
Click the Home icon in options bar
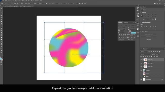pyautogui.click(x=2, y=3)
